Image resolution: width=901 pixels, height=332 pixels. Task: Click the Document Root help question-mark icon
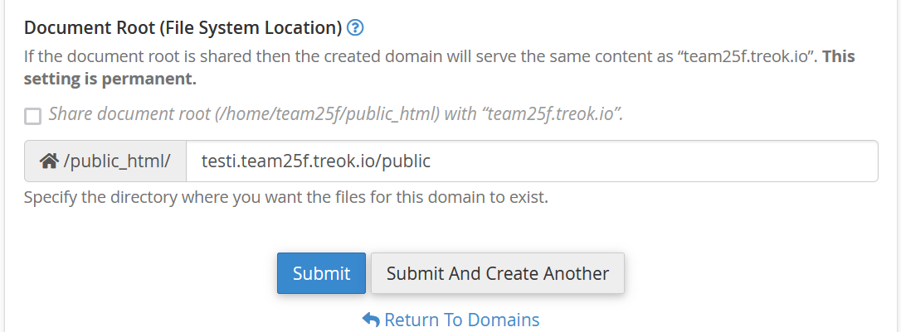point(356,28)
